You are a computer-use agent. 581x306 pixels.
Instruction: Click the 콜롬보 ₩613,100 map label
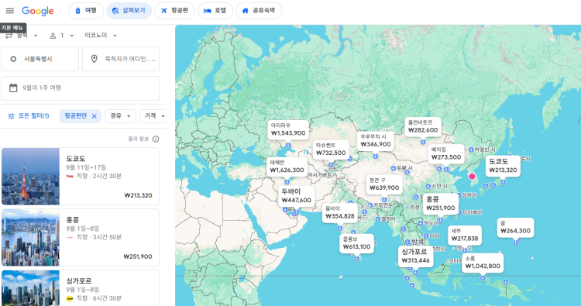(x=356, y=243)
